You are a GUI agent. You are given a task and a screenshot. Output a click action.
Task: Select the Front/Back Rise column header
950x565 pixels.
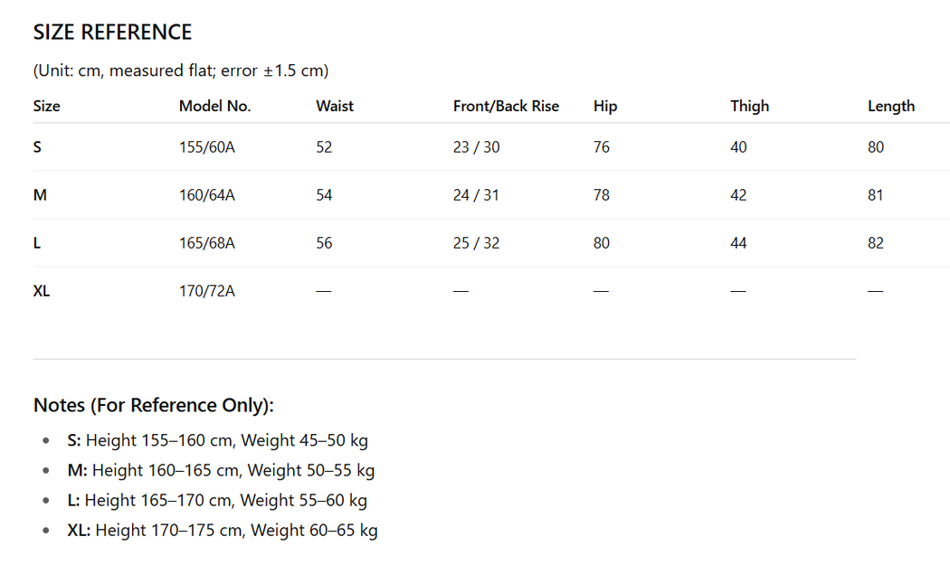506,106
